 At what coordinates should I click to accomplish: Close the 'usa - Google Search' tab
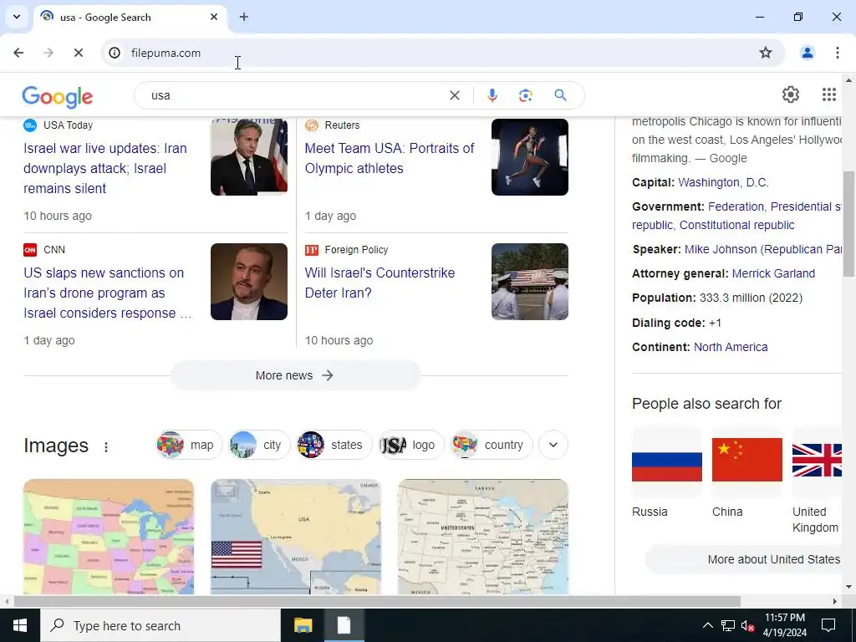click(x=214, y=17)
